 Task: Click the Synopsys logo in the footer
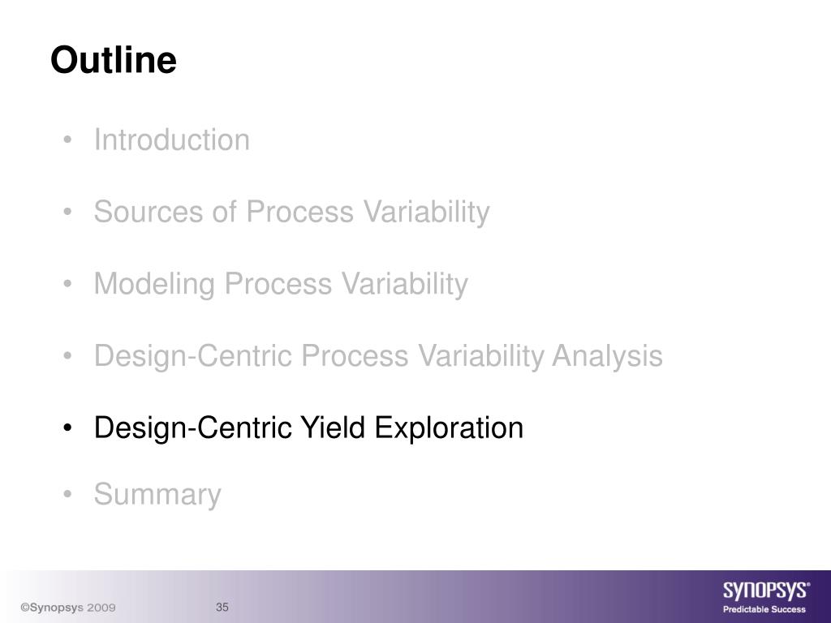[764, 591]
